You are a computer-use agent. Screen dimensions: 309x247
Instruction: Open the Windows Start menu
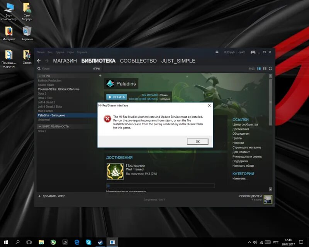coord(6,242)
